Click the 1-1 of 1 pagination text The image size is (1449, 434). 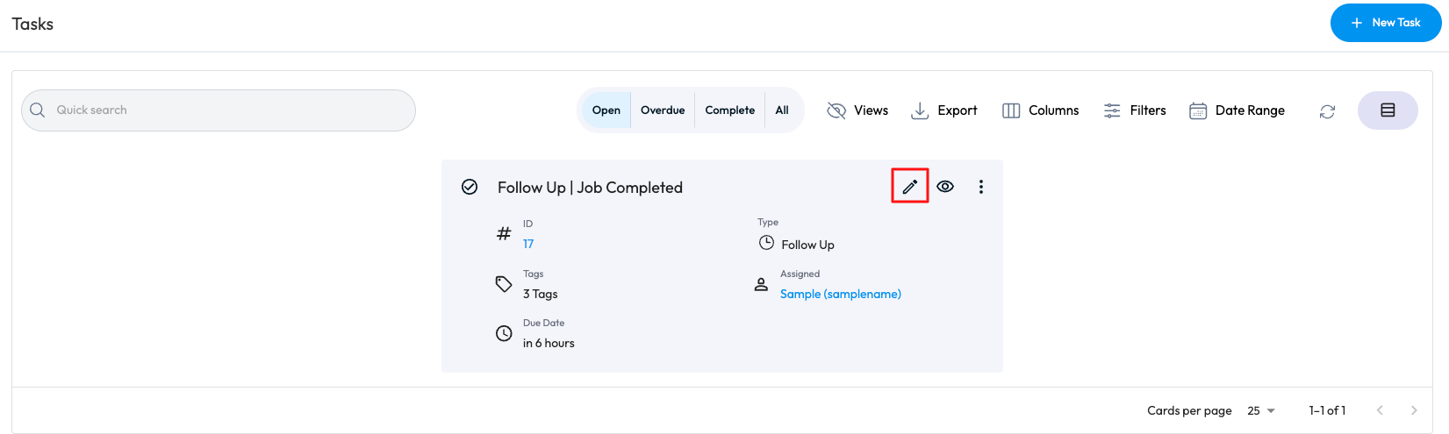1327,410
